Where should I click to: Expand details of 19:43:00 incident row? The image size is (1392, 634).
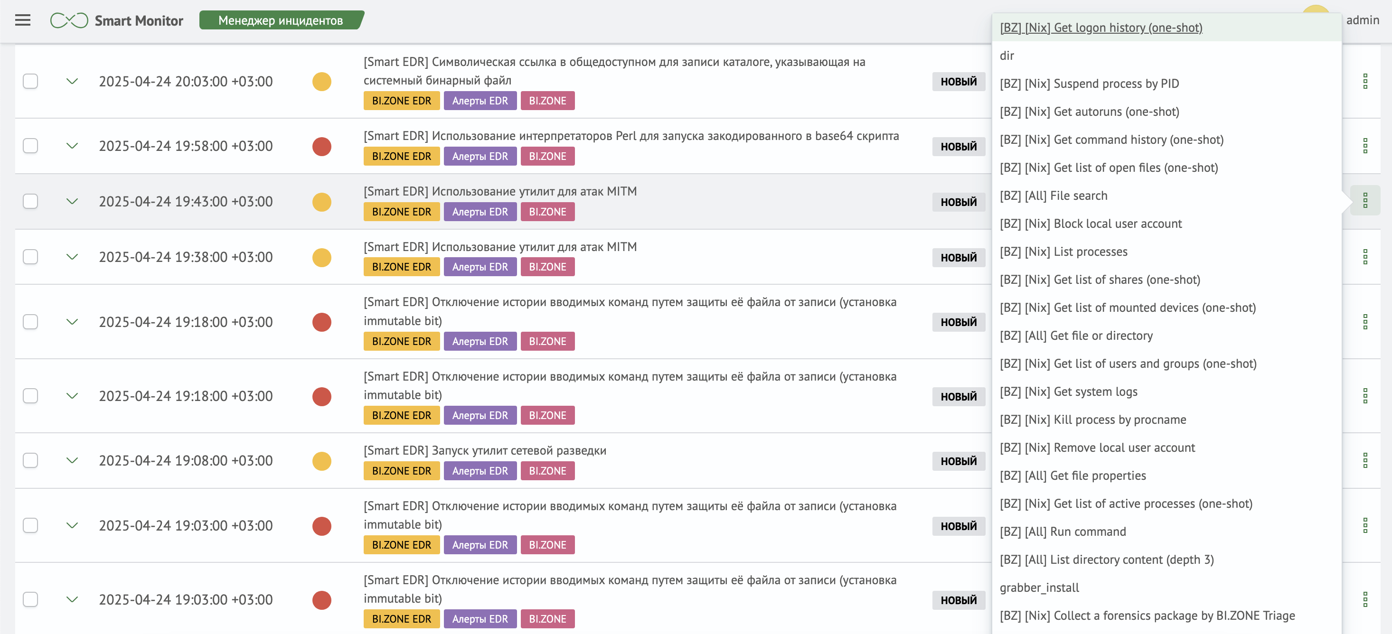tap(72, 201)
